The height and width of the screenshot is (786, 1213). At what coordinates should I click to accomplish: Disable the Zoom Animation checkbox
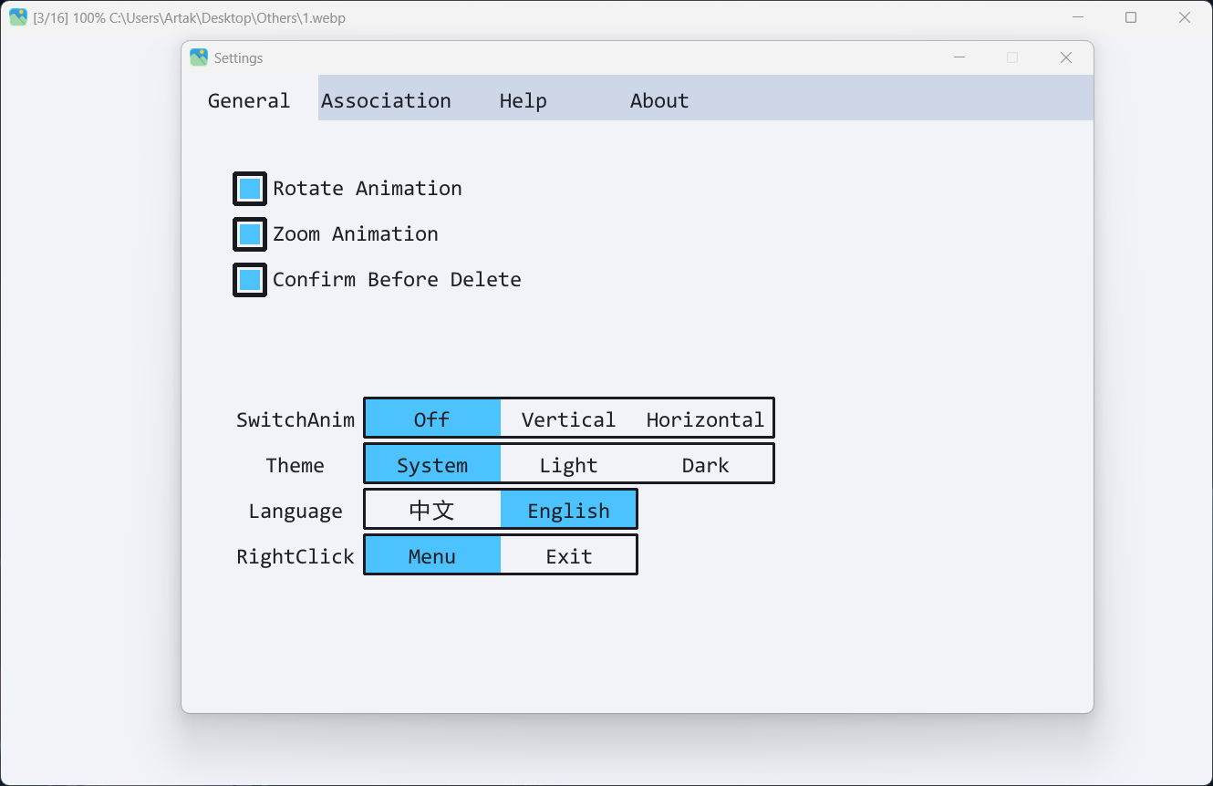tap(250, 234)
